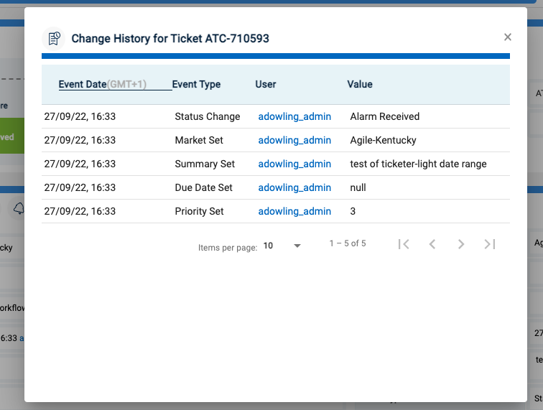The width and height of the screenshot is (543, 410).
Task: Click the bell notification icon behind dialog
Action: [19, 208]
